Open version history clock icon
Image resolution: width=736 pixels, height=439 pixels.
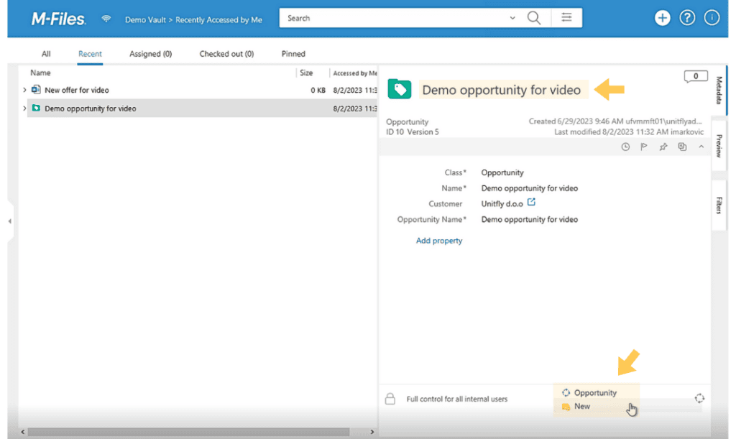(625, 147)
